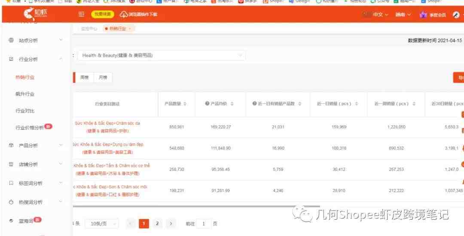
Task: Go to pagination page 2
Action: tap(157, 224)
